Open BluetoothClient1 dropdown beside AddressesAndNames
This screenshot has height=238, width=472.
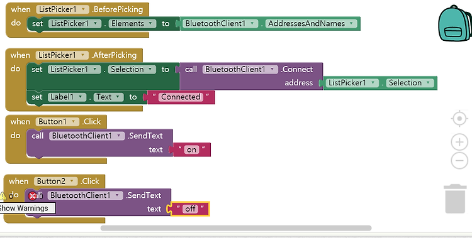[x=220, y=23]
